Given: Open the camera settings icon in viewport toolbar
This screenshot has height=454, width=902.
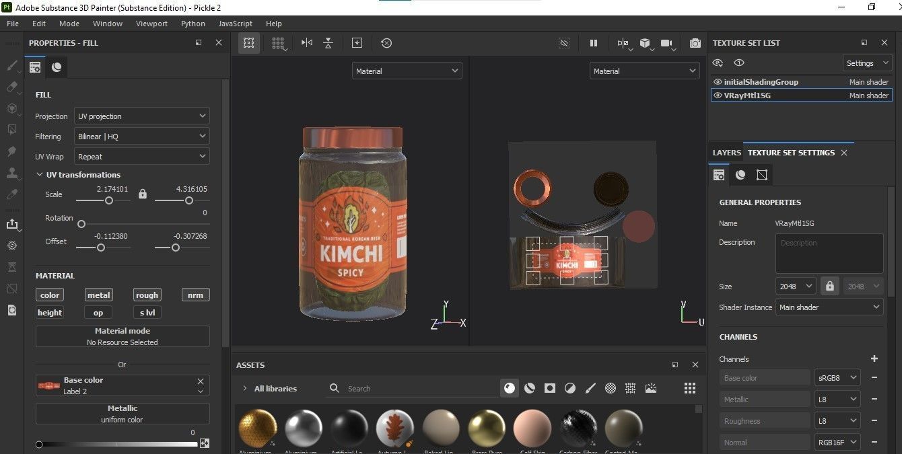Looking at the screenshot, I should click(667, 43).
